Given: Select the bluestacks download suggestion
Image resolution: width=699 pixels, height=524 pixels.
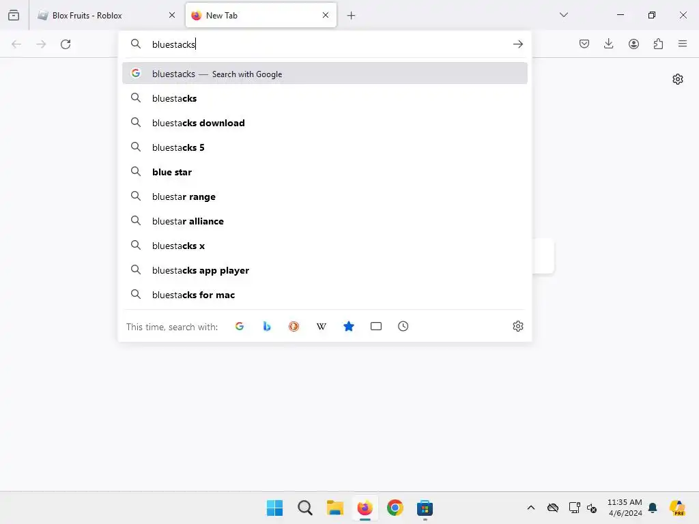Looking at the screenshot, I should tap(325, 123).
